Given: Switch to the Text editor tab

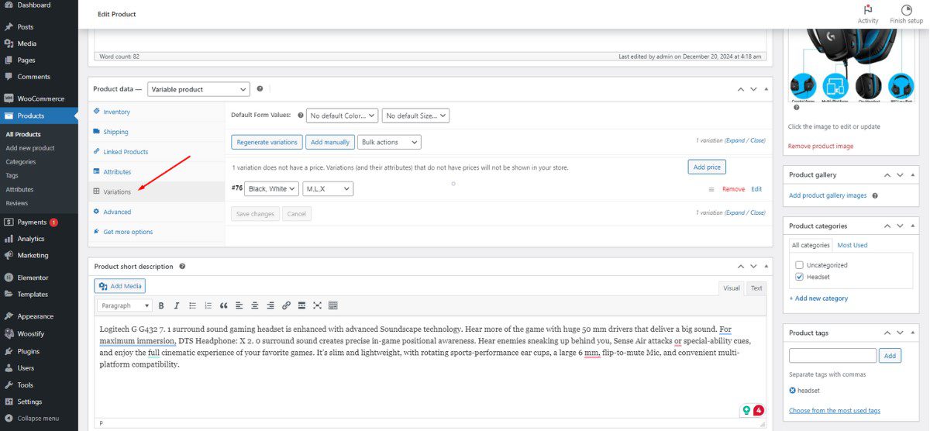Looking at the screenshot, I should 756,288.
